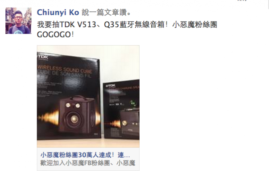Open the large TDK Wireless Sound Cube box image
This screenshot has height=171, width=269.
coord(69,96)
